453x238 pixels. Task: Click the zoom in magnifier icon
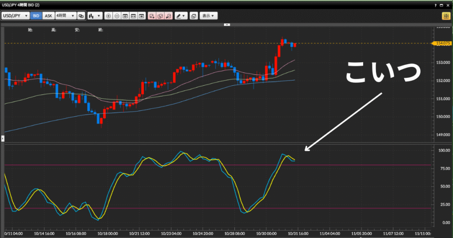point(109,16)
